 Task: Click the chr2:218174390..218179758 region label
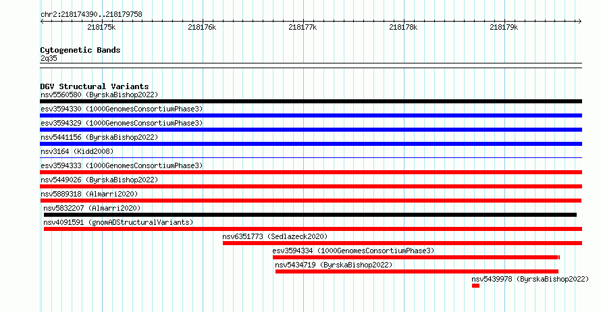point(91,14)
